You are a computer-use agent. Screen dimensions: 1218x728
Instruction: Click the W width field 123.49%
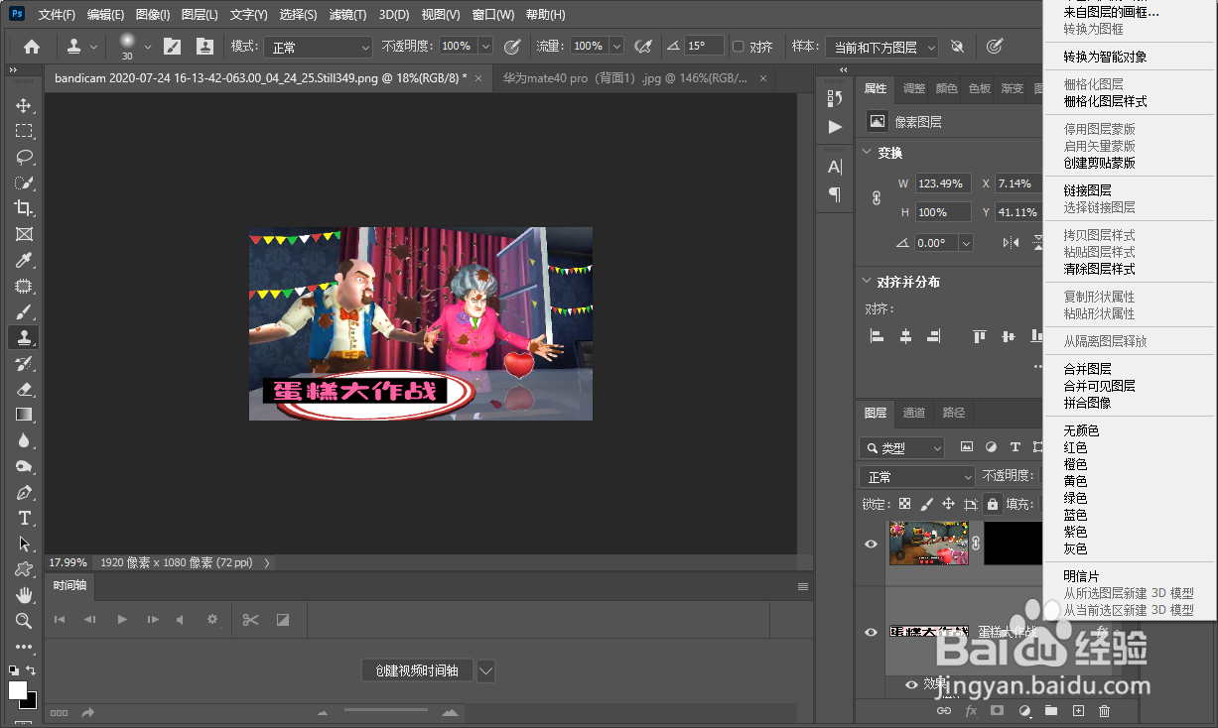[943, 183]
